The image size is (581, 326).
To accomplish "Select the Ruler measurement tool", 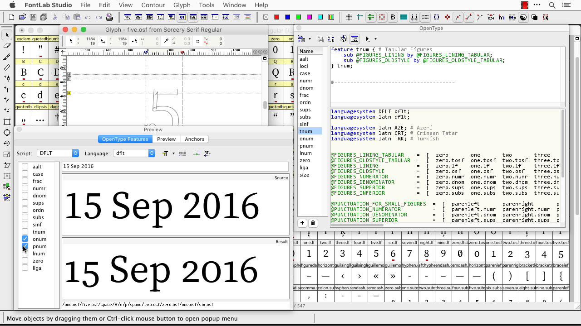I will (x=7, y=67).
